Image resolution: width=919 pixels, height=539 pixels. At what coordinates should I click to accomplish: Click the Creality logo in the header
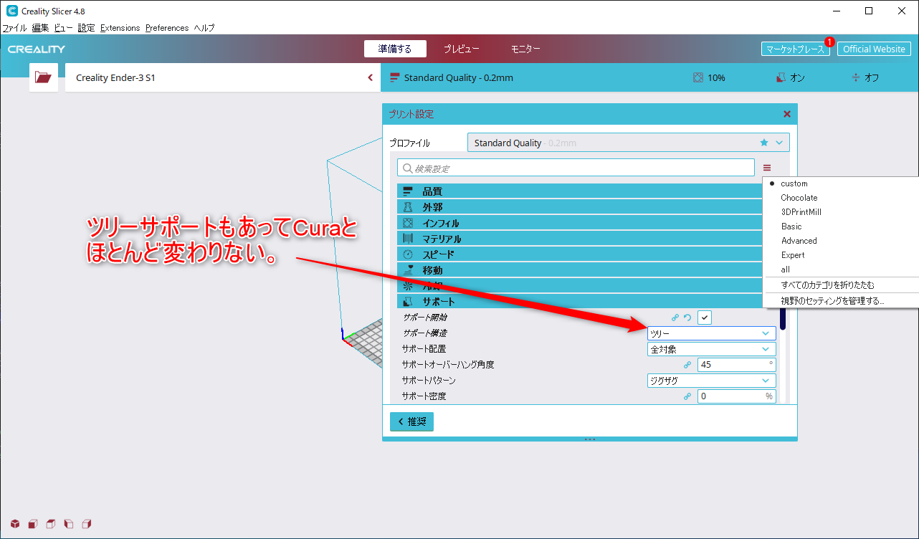coord(37,49)
